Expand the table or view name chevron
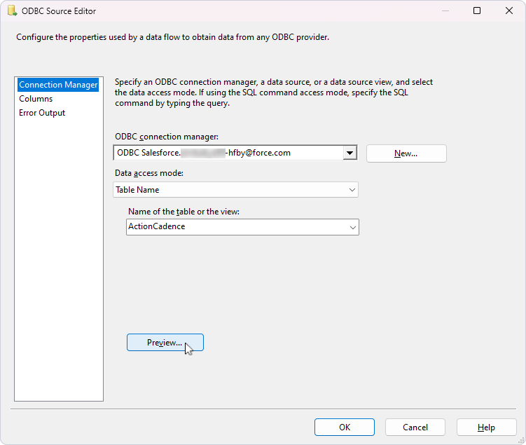Viewport: 526px width, 445px height. 352,227
